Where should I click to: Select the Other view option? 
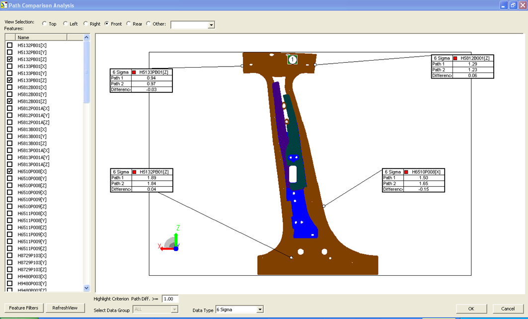click(x=147, y=23)
